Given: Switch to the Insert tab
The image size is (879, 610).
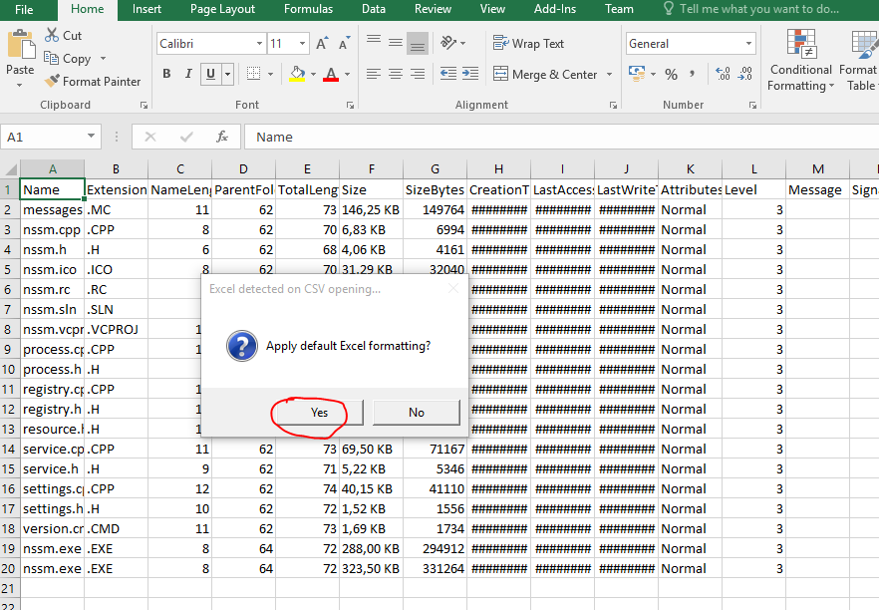Looking at the screenshot, I should (146, 9).
